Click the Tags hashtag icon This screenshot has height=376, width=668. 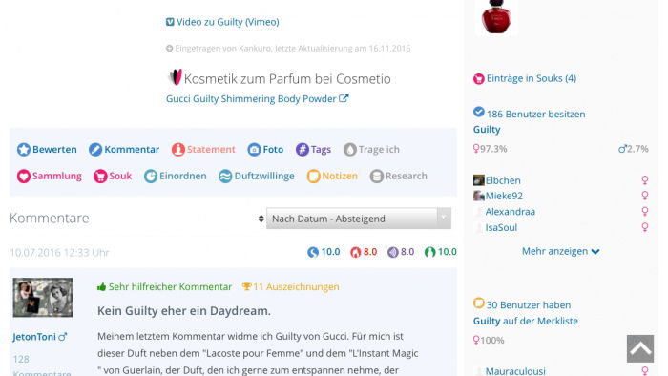(303, 150)
